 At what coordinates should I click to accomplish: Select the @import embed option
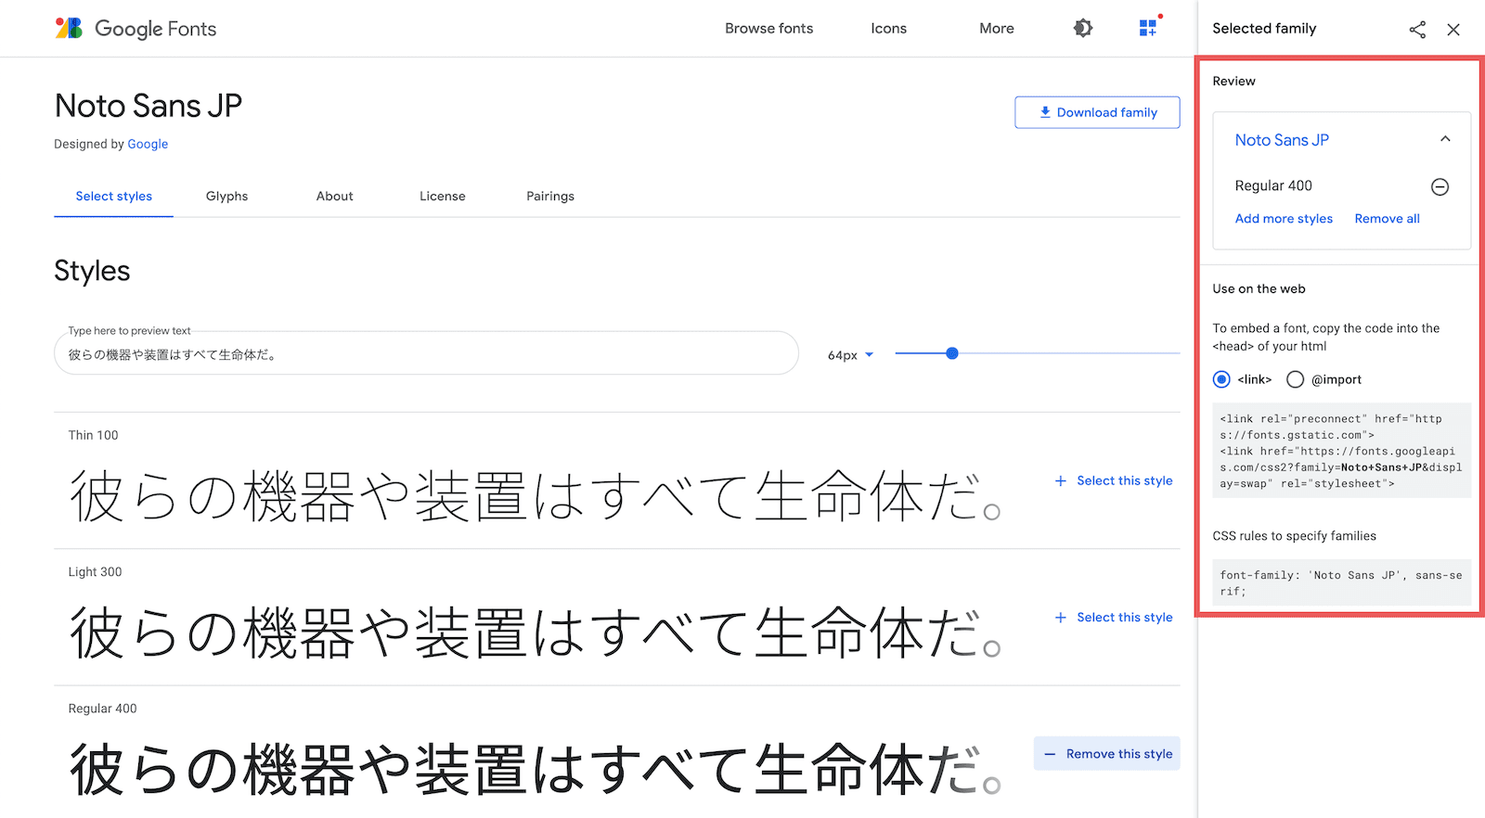1295,379
